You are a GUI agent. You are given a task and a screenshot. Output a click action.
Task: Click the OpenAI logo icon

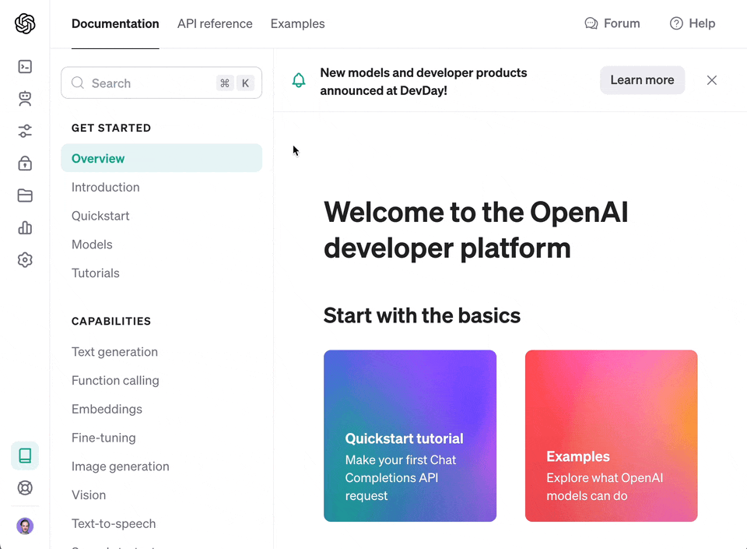[x=25, y=23]
